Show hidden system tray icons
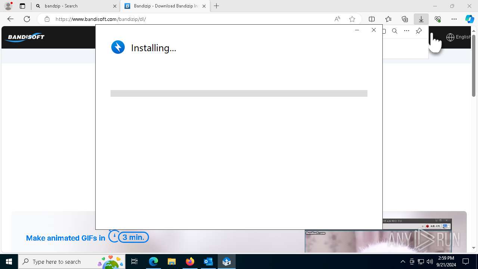 [x=403, y=262]
